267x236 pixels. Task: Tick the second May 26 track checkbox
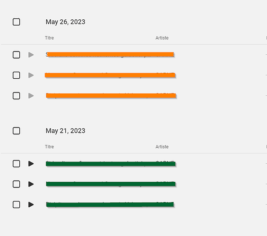click(17, 75)
